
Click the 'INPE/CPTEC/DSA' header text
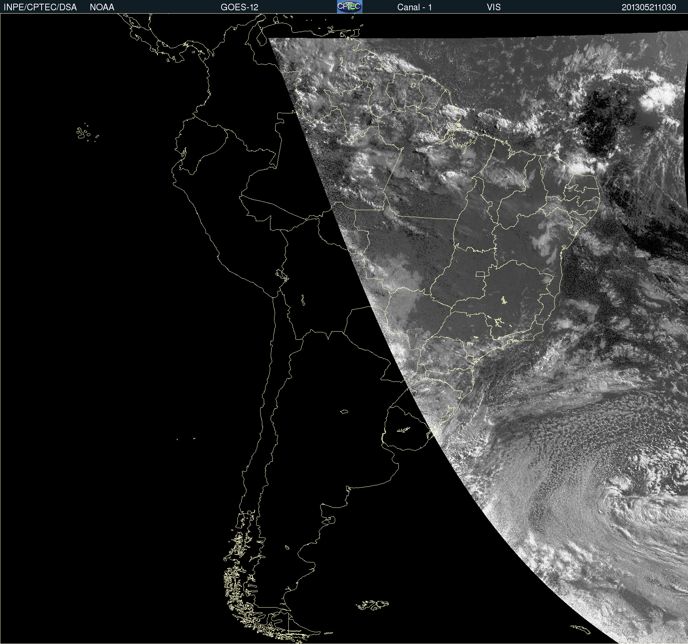tap(40, 7)
